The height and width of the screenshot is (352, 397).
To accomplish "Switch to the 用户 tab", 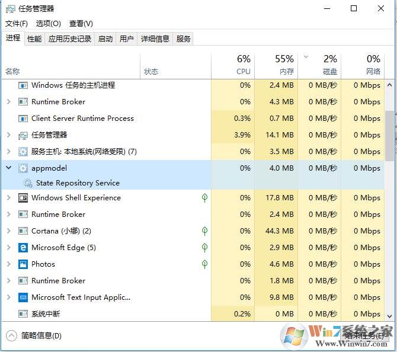I will 127,39.
